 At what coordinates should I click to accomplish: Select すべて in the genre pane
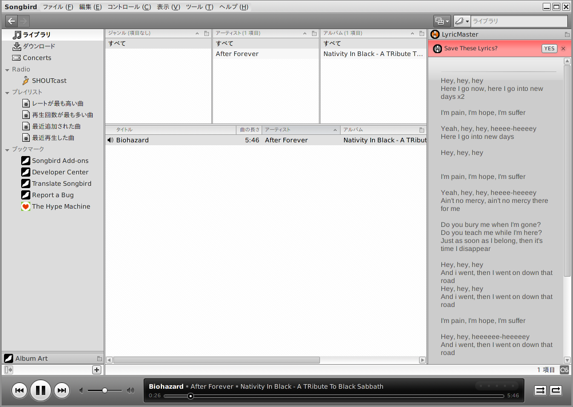click(158, 43)
